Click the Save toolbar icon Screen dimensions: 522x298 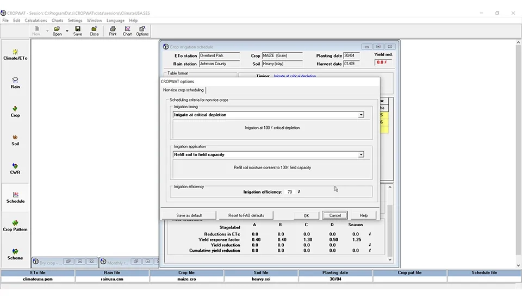pyautogui.click(x=78, y=31)
